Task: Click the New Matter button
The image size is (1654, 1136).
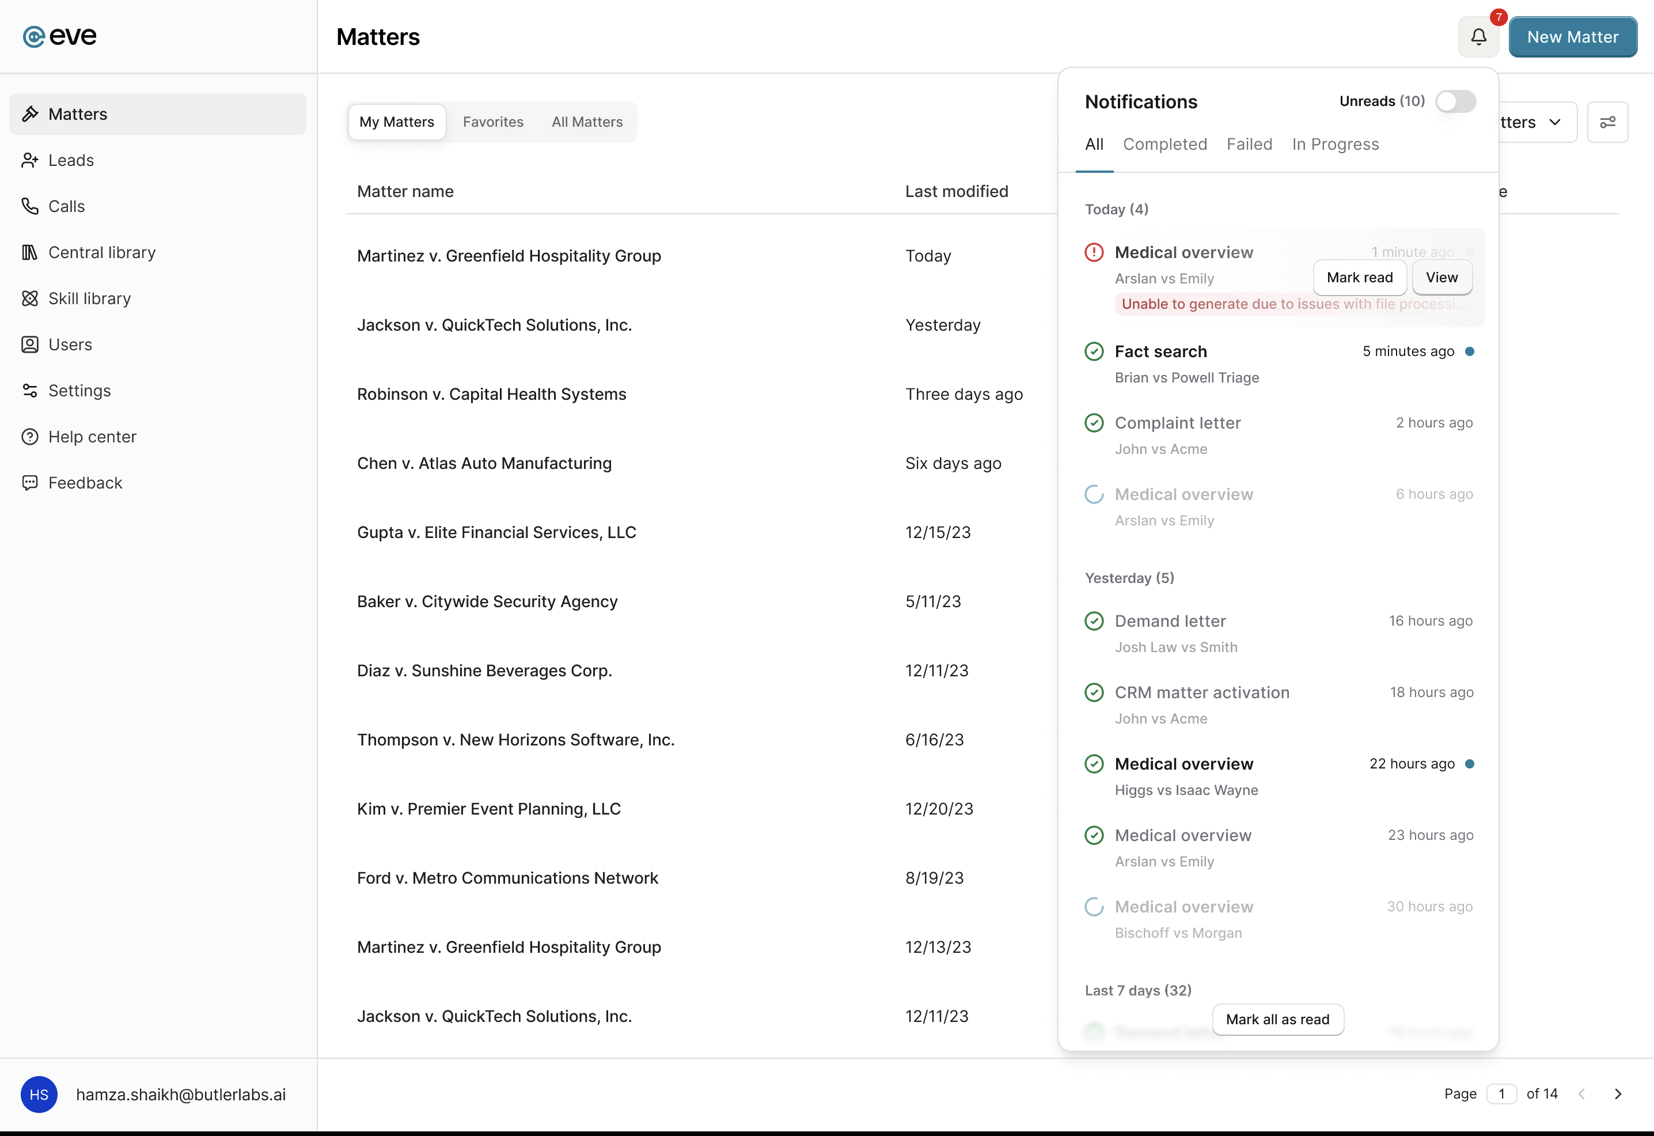Action: pos(1573,37)
